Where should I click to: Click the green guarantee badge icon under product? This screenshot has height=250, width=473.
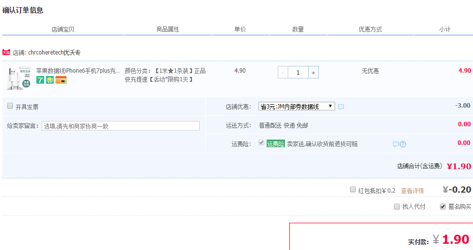(x=49, y=80)
